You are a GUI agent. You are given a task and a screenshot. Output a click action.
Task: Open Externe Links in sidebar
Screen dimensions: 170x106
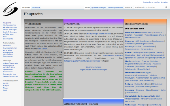coord(8,39)
